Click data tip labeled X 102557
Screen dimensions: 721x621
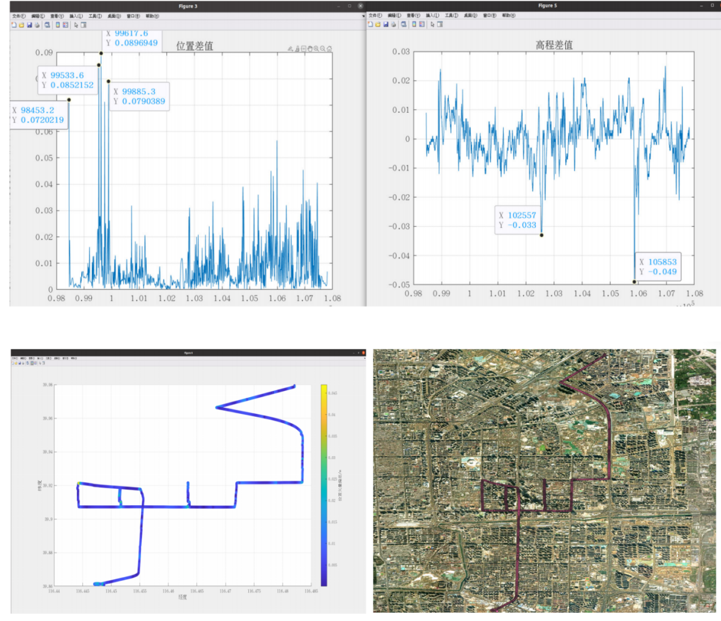tap(517, 220)
